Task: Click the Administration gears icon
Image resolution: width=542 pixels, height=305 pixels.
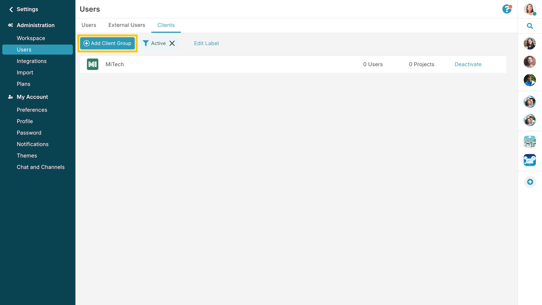Action: 11,25
